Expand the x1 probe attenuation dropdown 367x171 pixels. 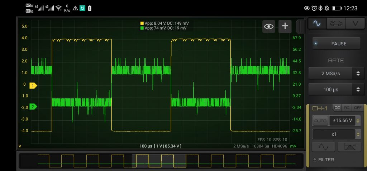(x=336, y=134)
